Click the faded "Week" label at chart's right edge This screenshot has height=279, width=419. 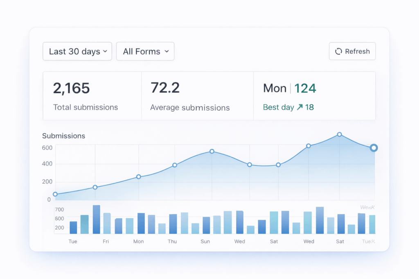(x=367, y=207)
